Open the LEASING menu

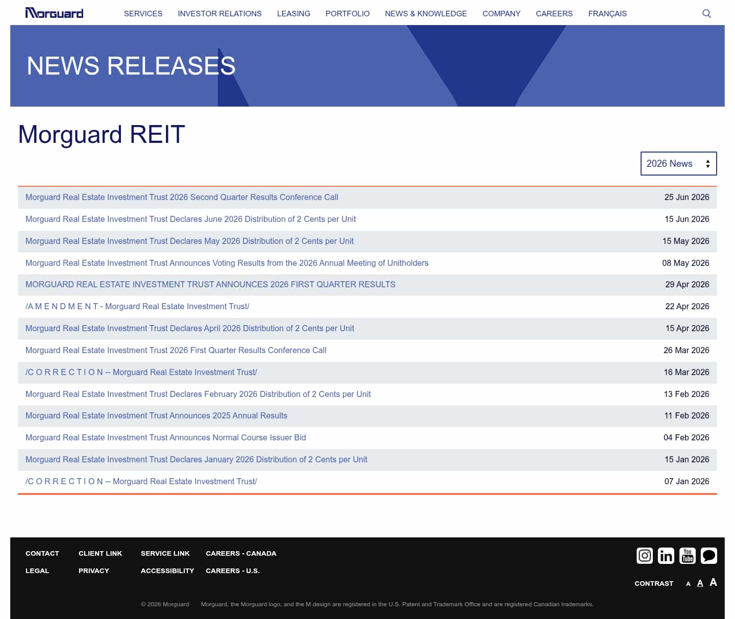[293, 13]
